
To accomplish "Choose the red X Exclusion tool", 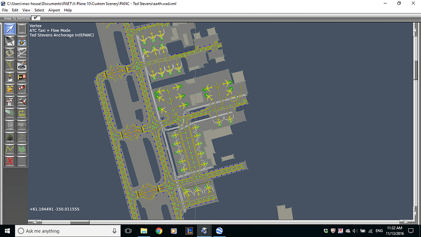I will 10,161.
